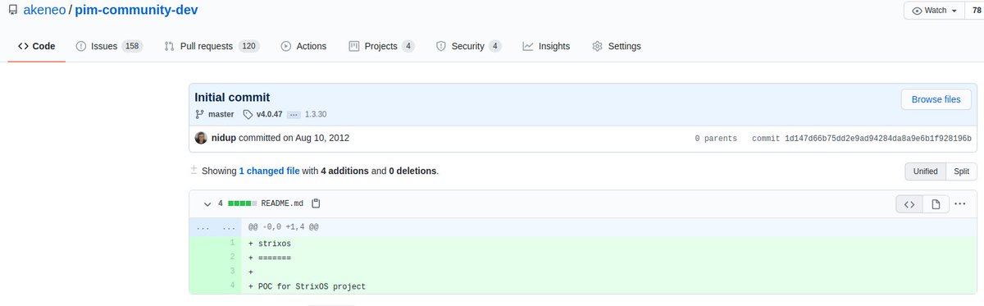The image size is (984, 306).
Task: Expand the Watch dropdown caret
Action: [955, 11]
